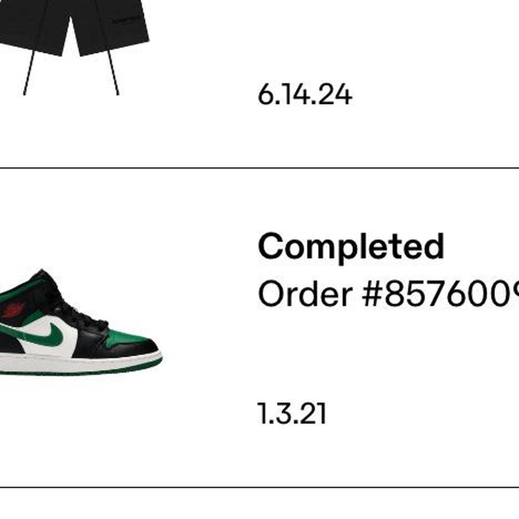Select the Completed sneaker order row
This screenshot has height=519, width=519.
(x=259, y=328)
